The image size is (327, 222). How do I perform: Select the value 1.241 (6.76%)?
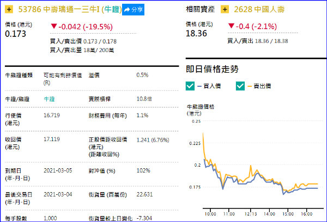tap(153, 139)
